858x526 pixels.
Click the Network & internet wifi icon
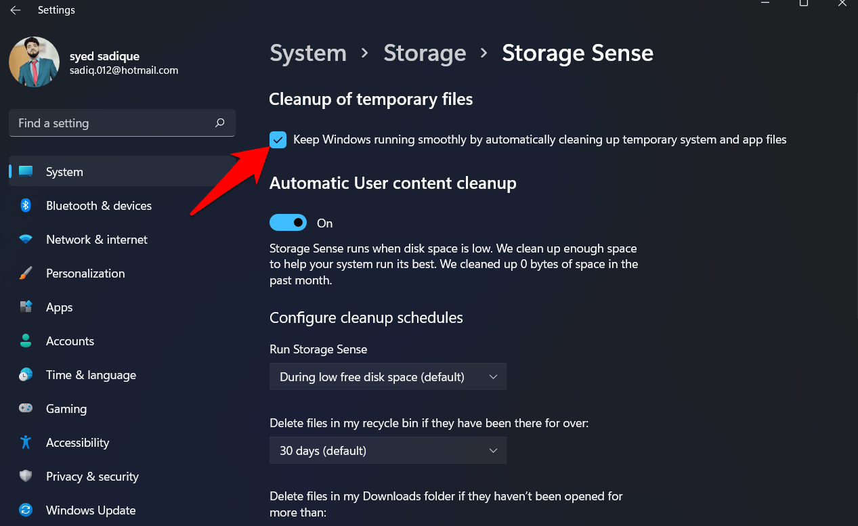click(x=26, y=240)
